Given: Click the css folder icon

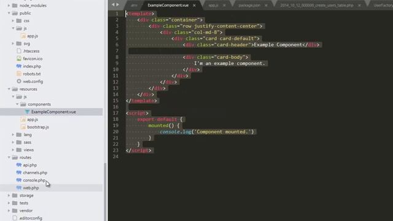Looking at the screenshot, I should (19, 20).
